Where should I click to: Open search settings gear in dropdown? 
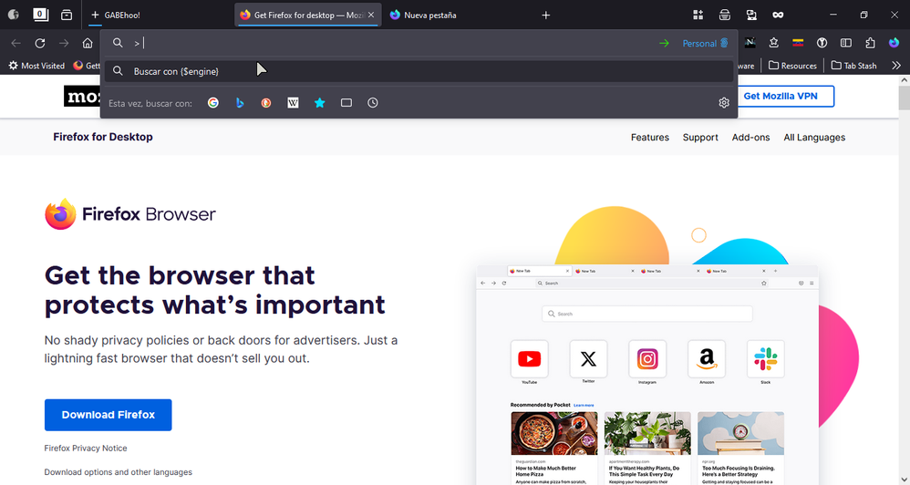(x=724, y=103)
